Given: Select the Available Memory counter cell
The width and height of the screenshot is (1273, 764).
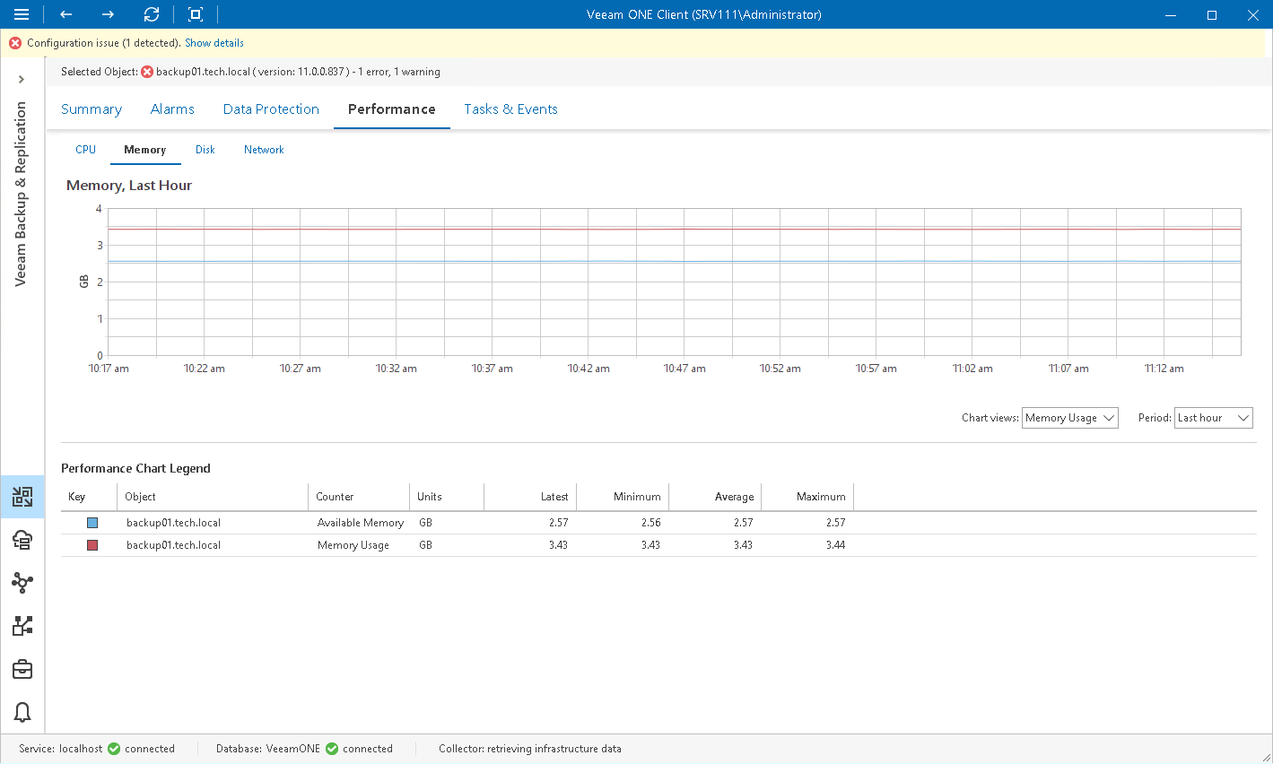Looking at the screenshot, I should pyautogui.click(x=361, y=523).
